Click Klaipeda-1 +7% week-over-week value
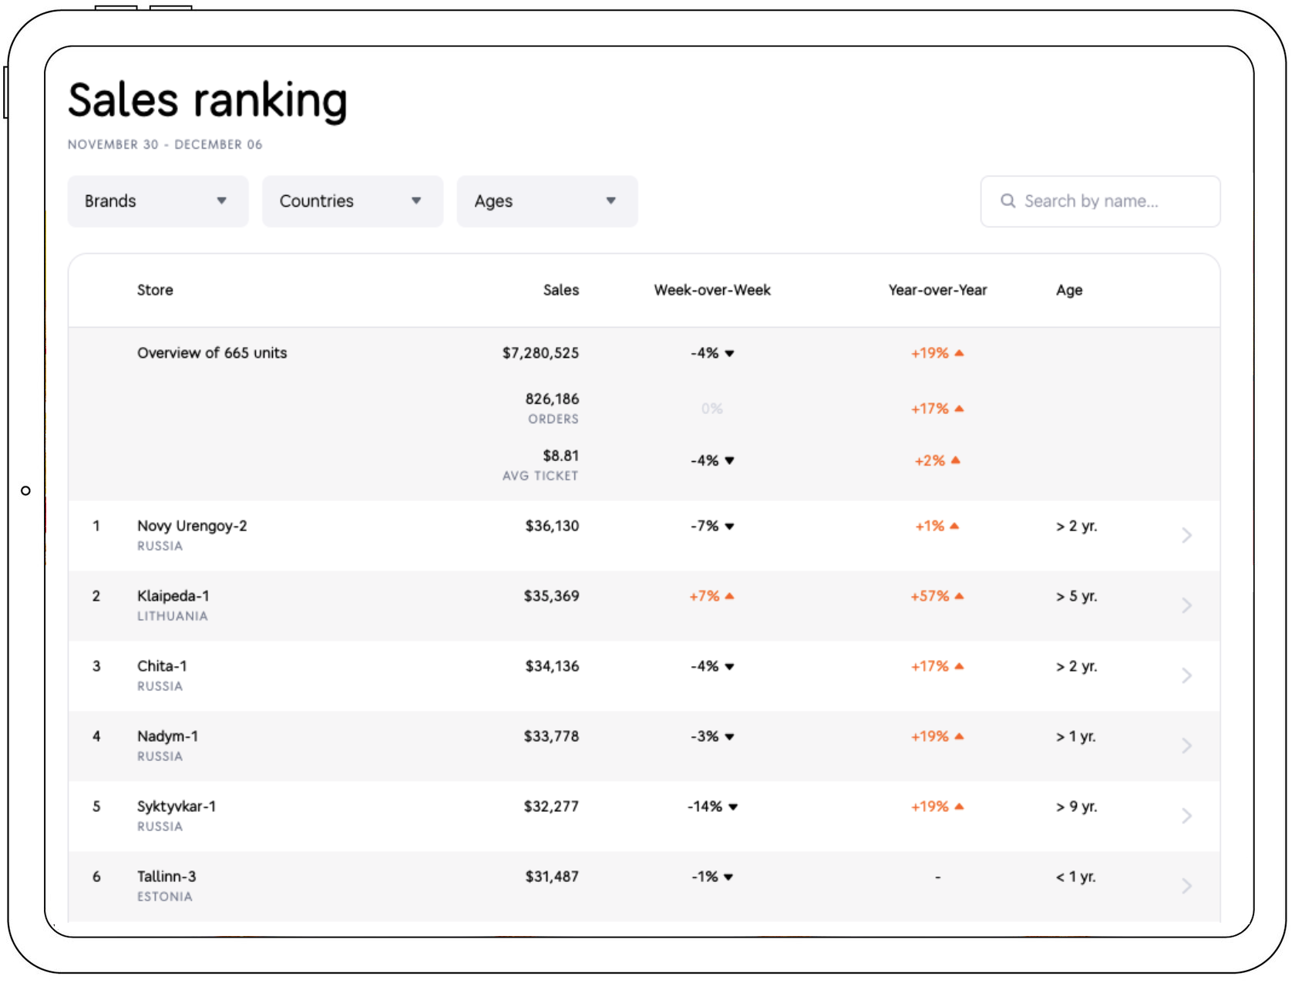The image size is (1295, 983). coord(711,596)
